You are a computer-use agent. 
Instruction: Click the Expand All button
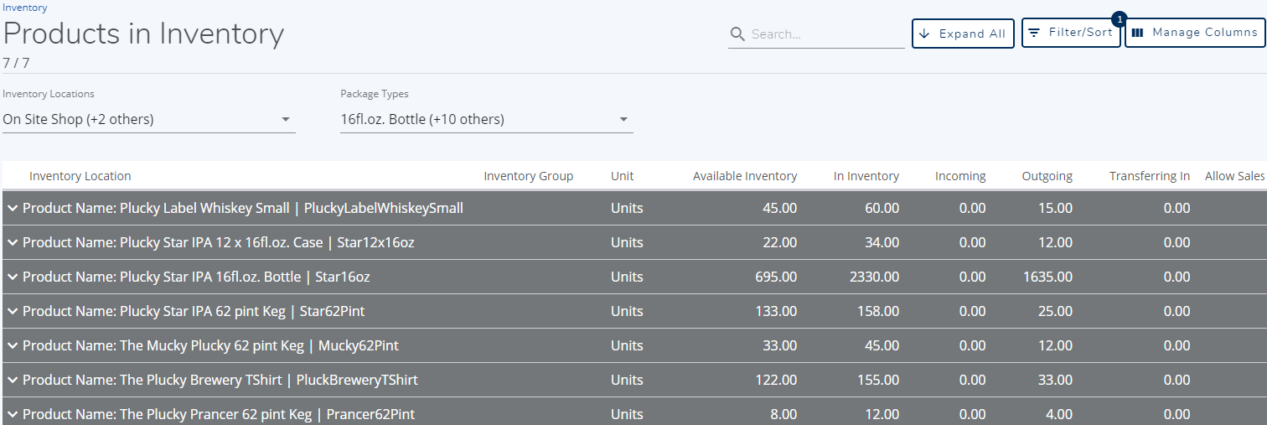963,34
